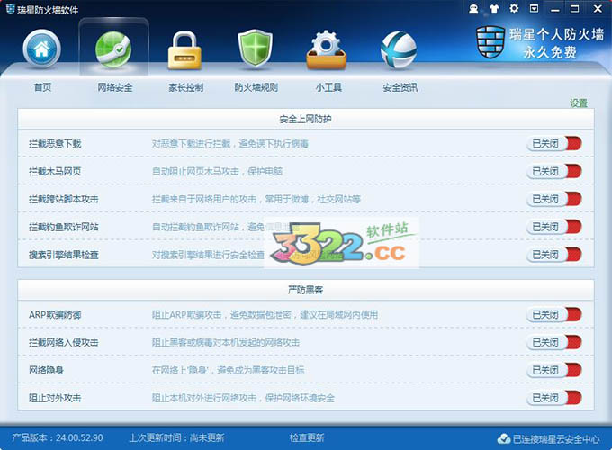The width and height of the screenshot is (612, 450).
Task: Toggle 拦截网络入侵攻击 switch
Action: [x=554, y=342]
